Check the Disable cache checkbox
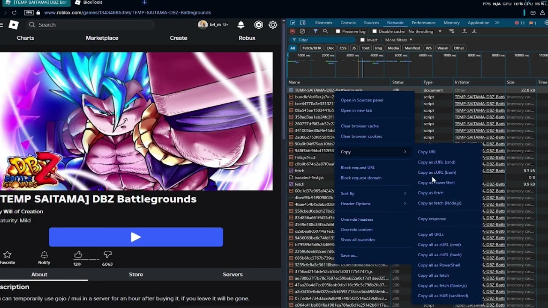The width and height of the screenshot is (548, 308). tap(375, 31)
